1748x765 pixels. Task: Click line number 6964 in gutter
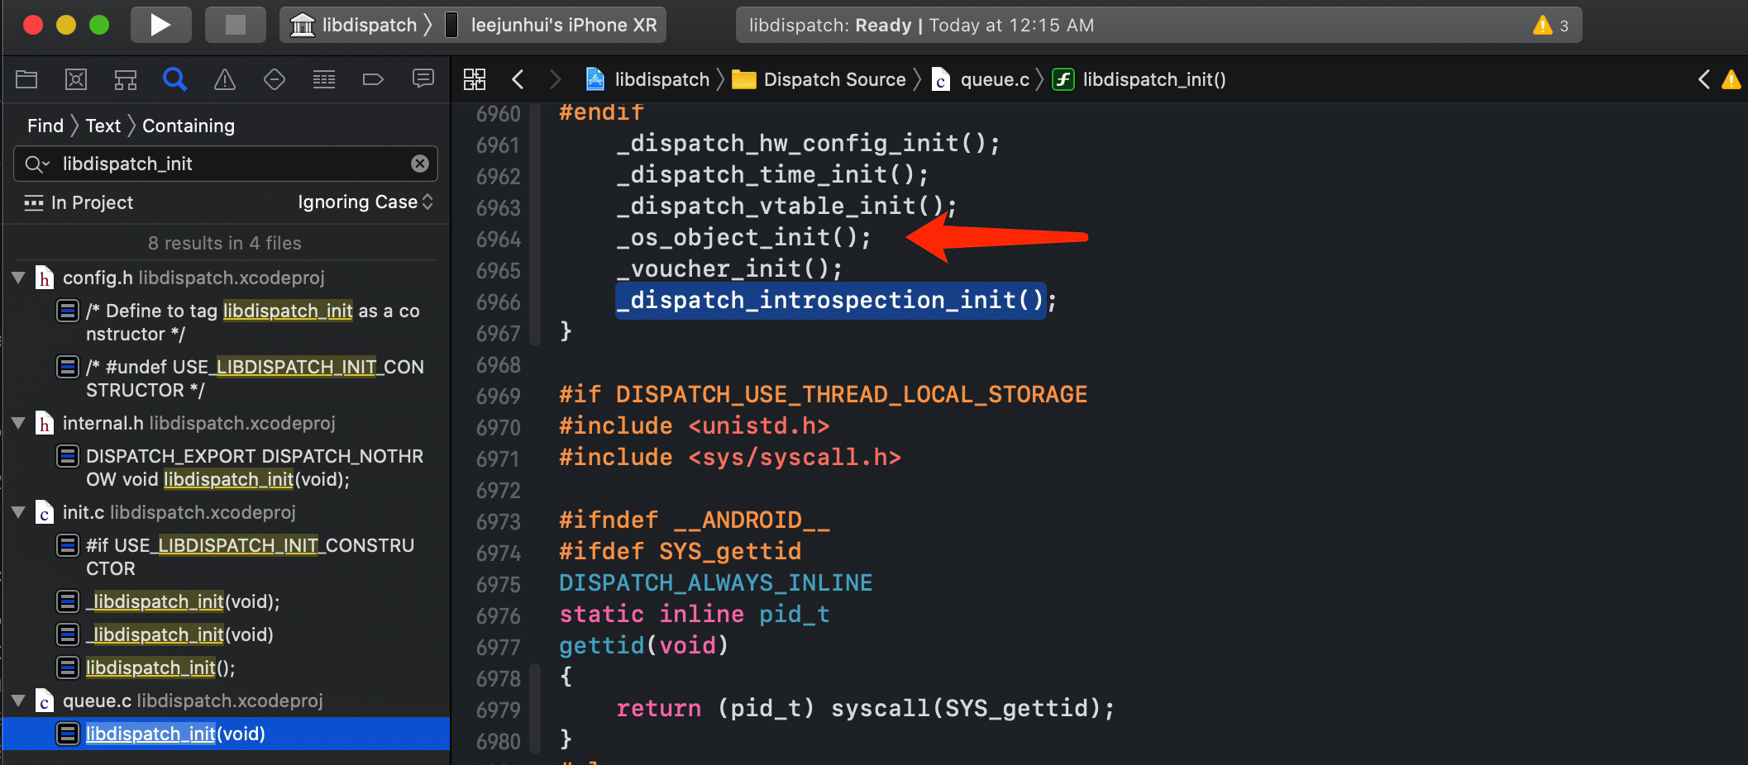coord(499,240)
